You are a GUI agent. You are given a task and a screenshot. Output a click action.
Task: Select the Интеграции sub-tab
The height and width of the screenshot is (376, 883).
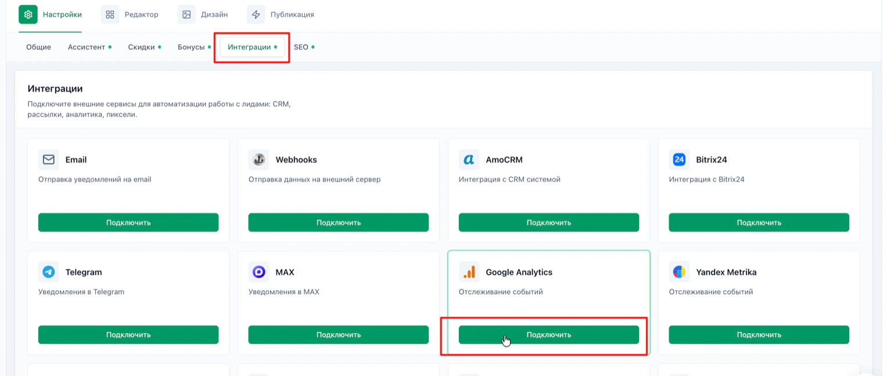pos(252,47)
